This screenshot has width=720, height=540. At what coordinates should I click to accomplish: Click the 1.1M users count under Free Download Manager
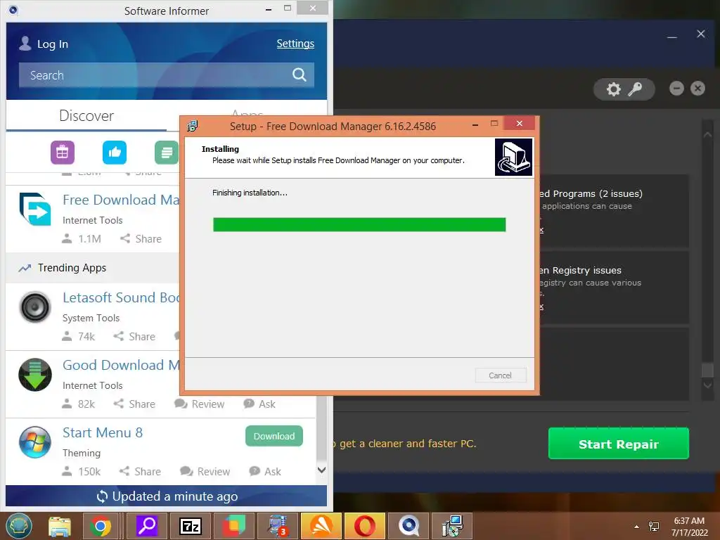point(82,239)
